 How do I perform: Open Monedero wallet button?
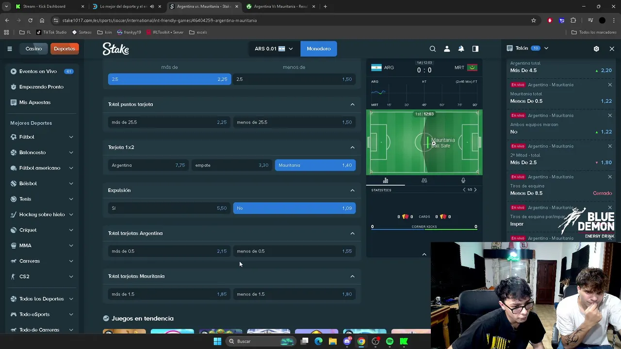coord(319,48)
